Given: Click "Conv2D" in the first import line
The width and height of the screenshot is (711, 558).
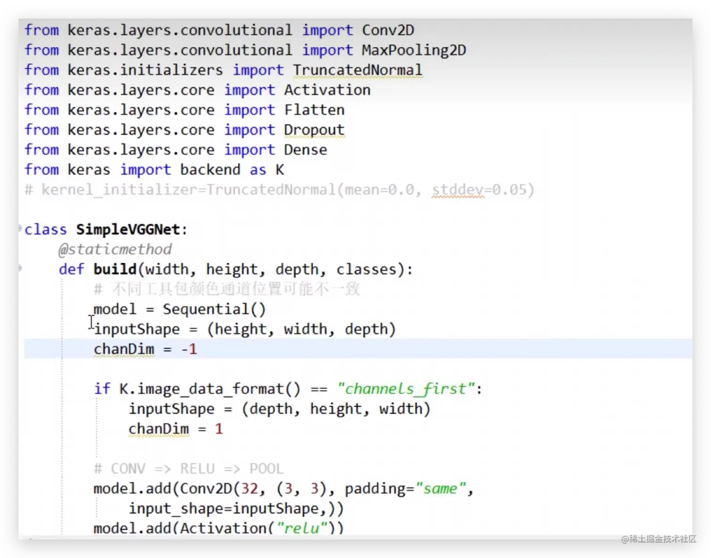Looking at the screenshot, I should point(388,30).
